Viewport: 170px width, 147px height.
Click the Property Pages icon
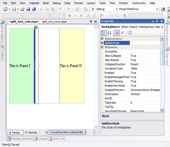click(129, 33)
